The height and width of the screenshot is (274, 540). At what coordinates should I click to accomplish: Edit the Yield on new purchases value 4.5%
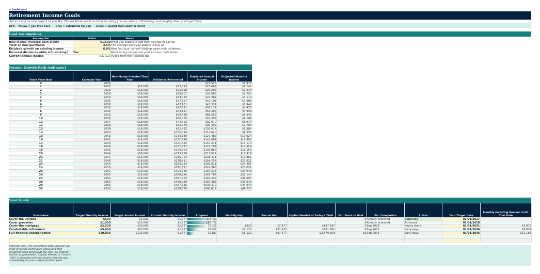(x=91, y=45)
